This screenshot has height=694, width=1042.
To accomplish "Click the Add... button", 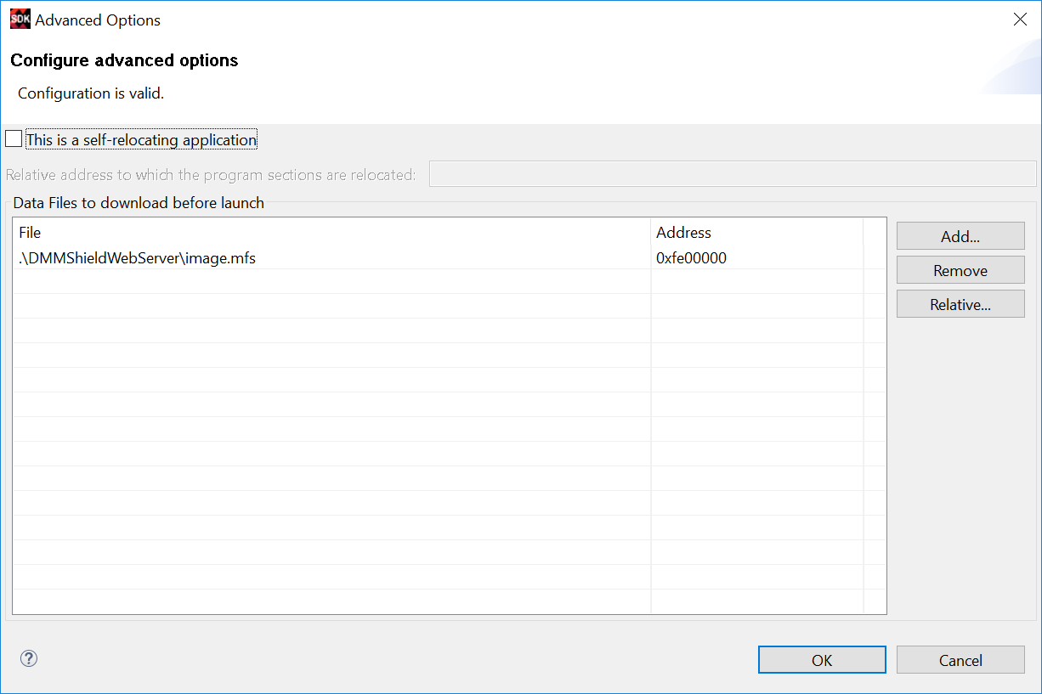I will pos(960,236).
